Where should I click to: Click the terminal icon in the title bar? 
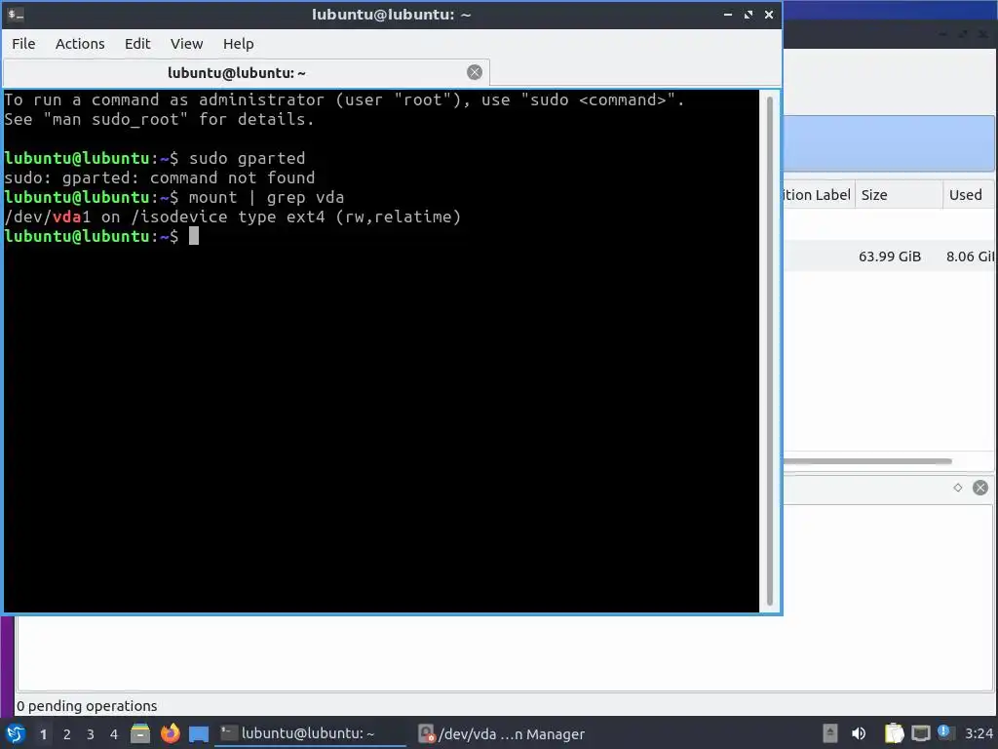click(x=16, y=14)
